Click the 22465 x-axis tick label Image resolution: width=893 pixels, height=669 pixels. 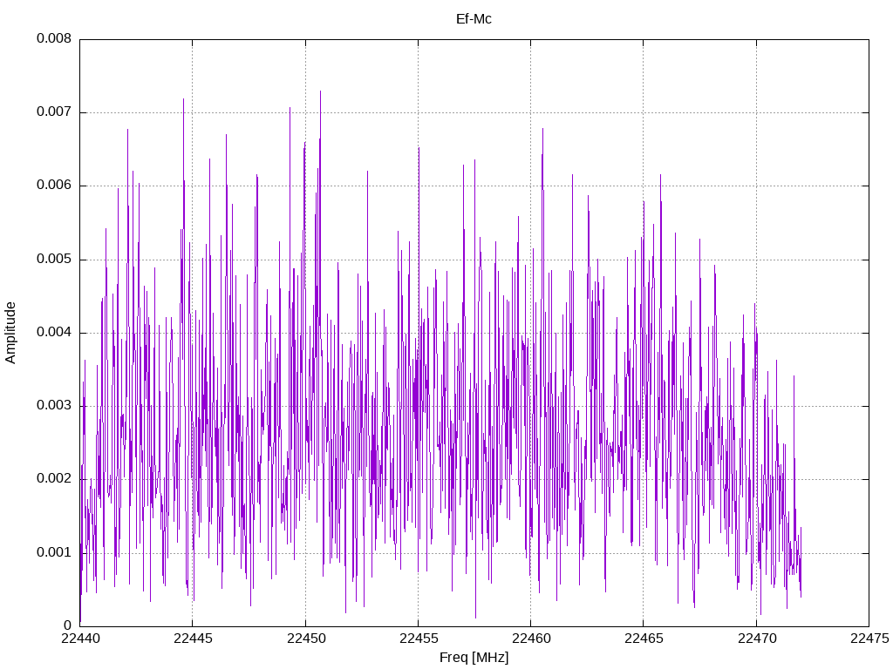[644, 639]
